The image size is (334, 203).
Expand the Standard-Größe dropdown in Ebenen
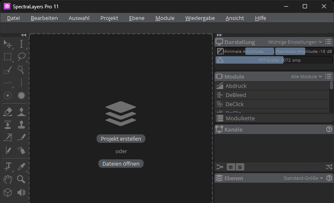(x=303, y=178)
